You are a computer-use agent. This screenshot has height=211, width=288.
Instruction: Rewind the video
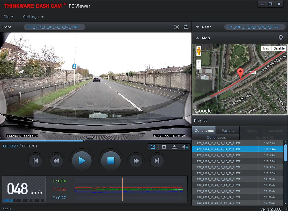[x=56, y=161]
